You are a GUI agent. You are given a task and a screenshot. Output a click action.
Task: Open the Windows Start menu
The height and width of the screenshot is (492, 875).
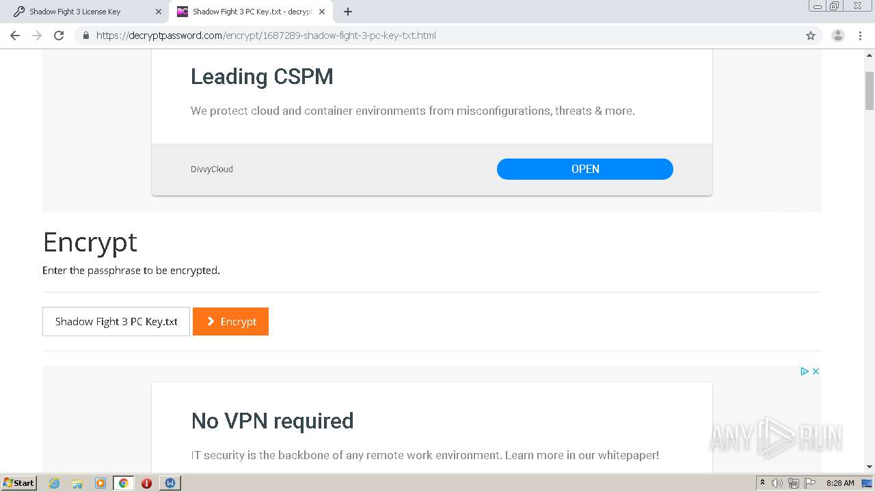[19, 483]
